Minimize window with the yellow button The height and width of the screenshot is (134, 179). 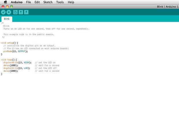tap(7, 7)
